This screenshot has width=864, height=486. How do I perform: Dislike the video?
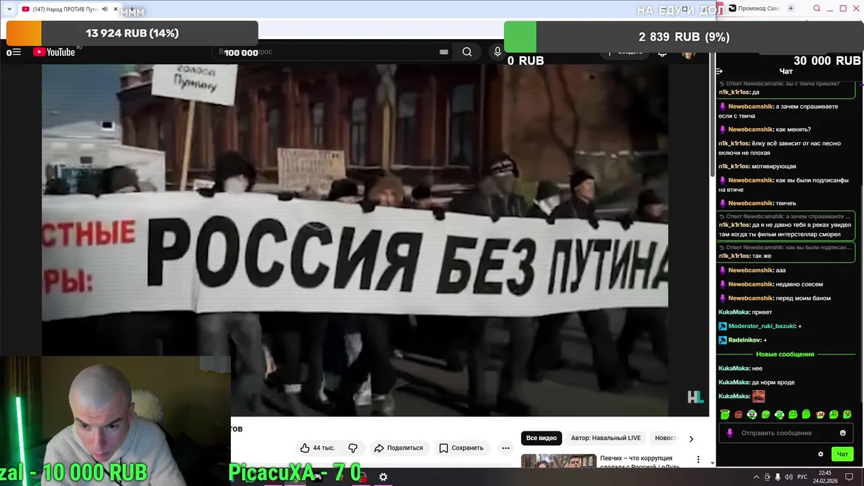click(x=352, y=448)
